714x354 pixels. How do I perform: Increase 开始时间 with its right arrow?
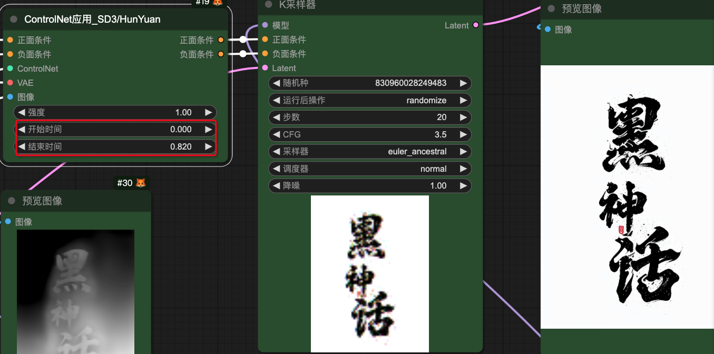(209, 129)
